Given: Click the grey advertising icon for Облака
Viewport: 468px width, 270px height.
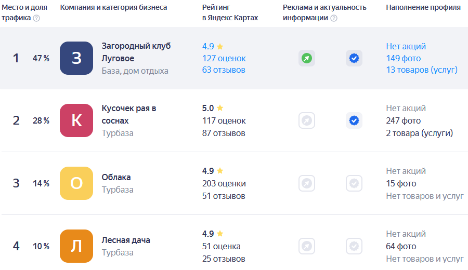Looking at the screenshot, I should pyautogui.click(x=306, y=183).
